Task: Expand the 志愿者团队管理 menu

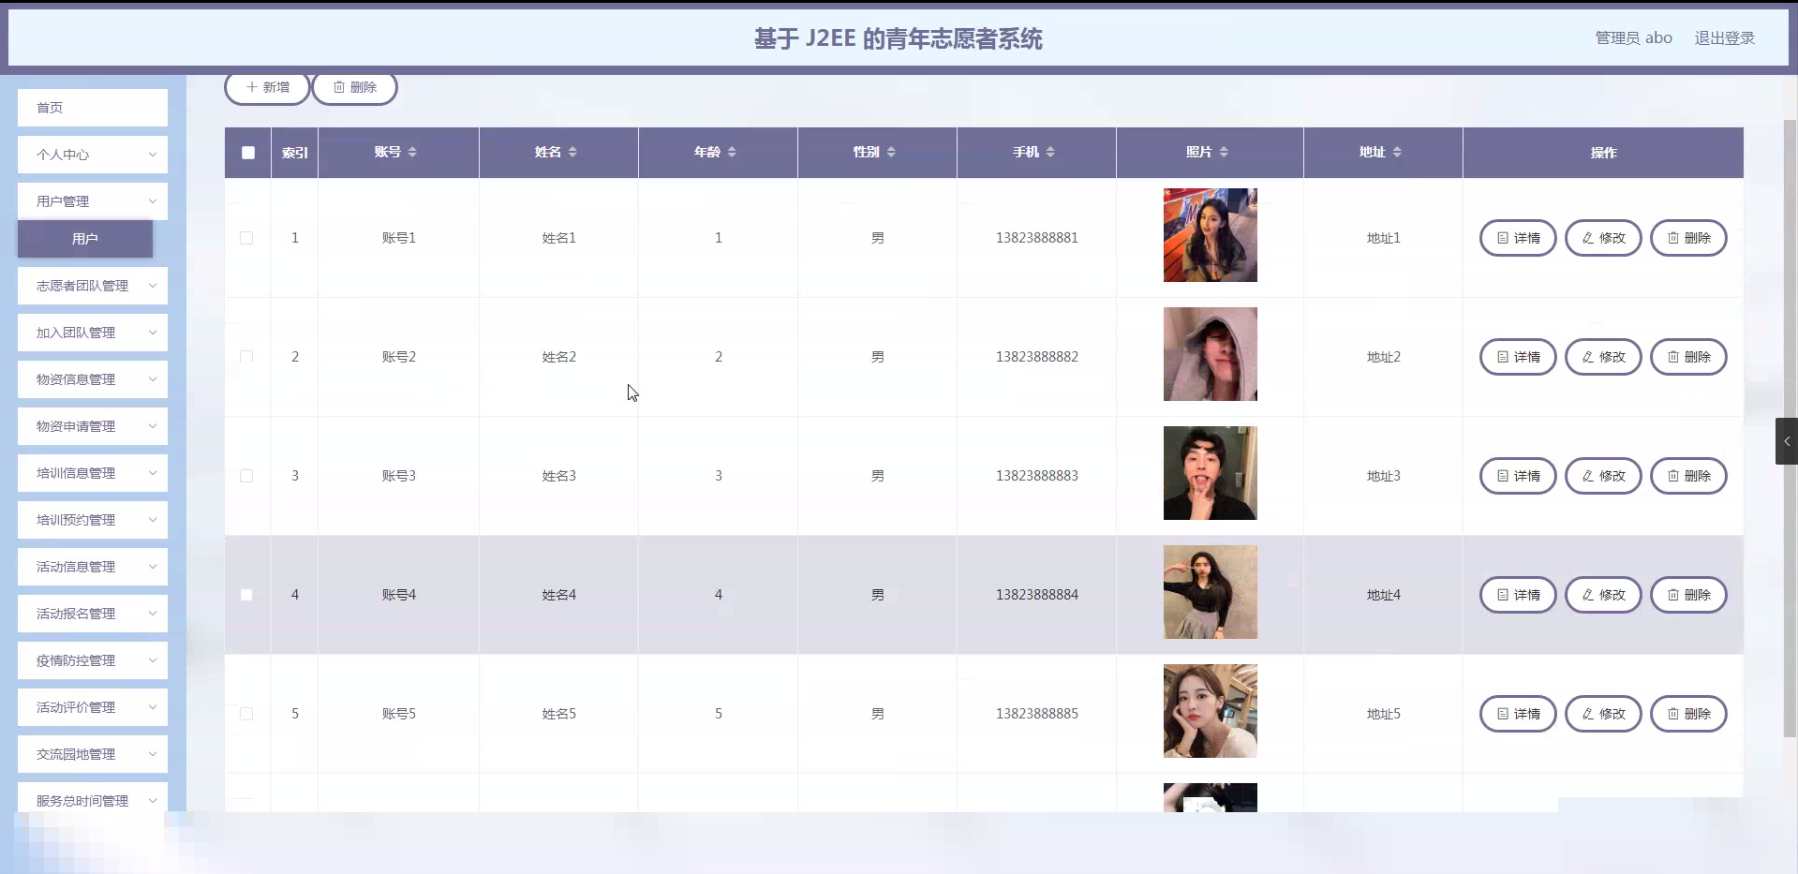Action: [92, 286]
